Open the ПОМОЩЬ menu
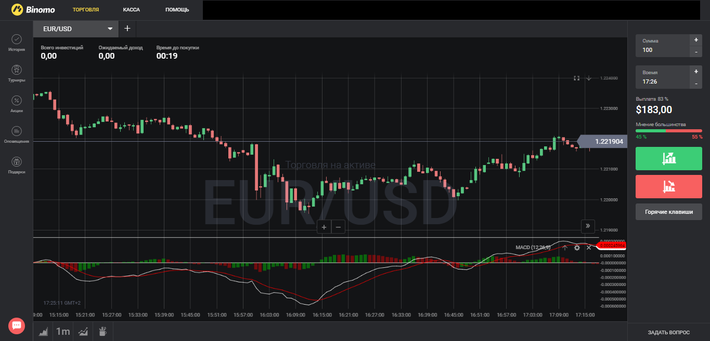Screen dimensions: 710x341 [x=177, y=10]
